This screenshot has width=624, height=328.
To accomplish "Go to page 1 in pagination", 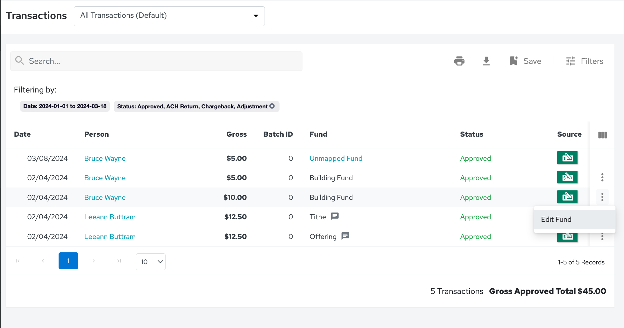I will pyautogui.click(x=68, y=261).
